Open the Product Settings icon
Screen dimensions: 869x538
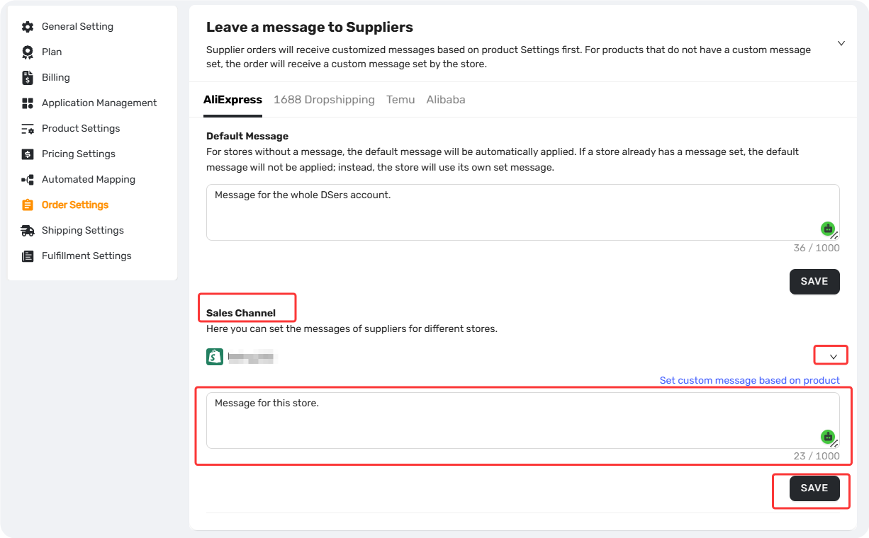tap(28, 129)
